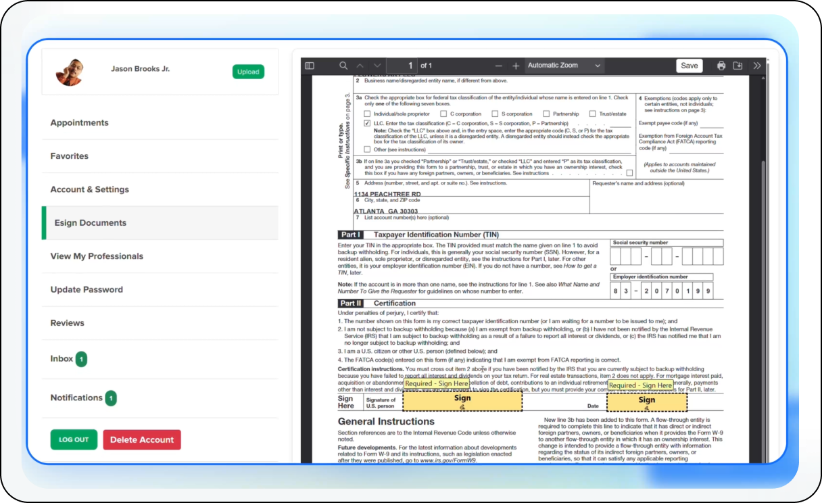Click the Sign field beside Signature of U.S. person
Viewport: 822px width, 503px height.
point(462,402)
